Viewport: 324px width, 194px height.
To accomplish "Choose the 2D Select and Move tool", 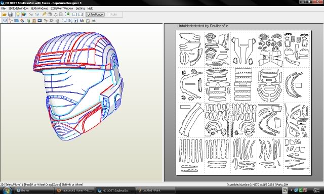I will tap(5, 21).
